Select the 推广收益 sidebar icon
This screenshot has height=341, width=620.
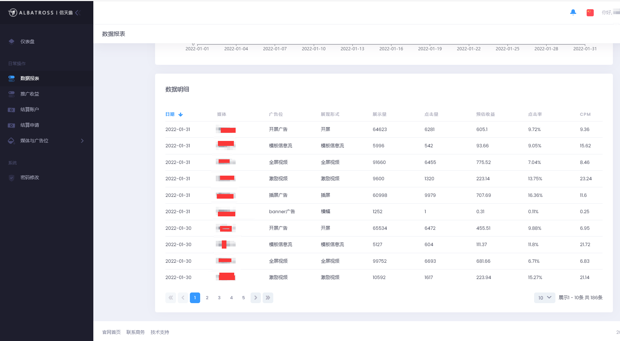(x=11, y=94)
